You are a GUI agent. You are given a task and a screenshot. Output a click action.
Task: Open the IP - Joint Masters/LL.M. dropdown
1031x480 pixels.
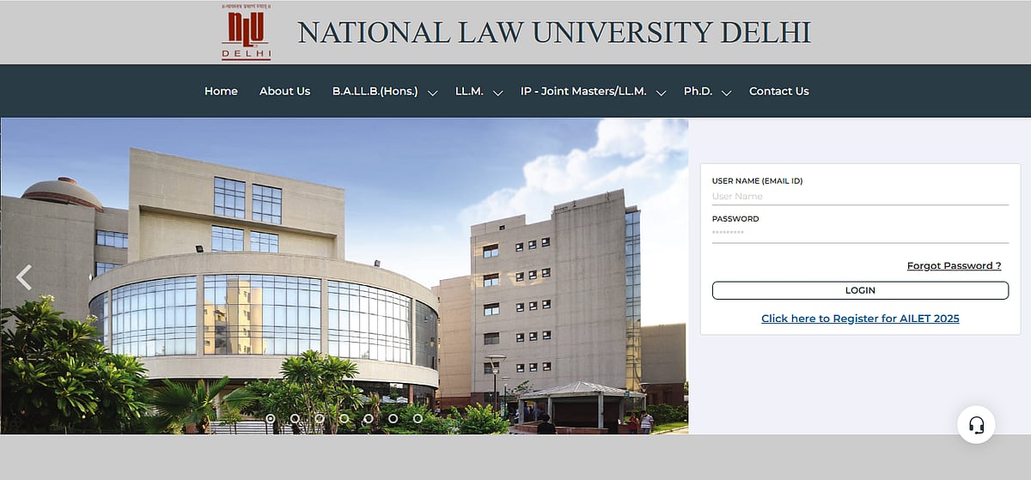593,91
